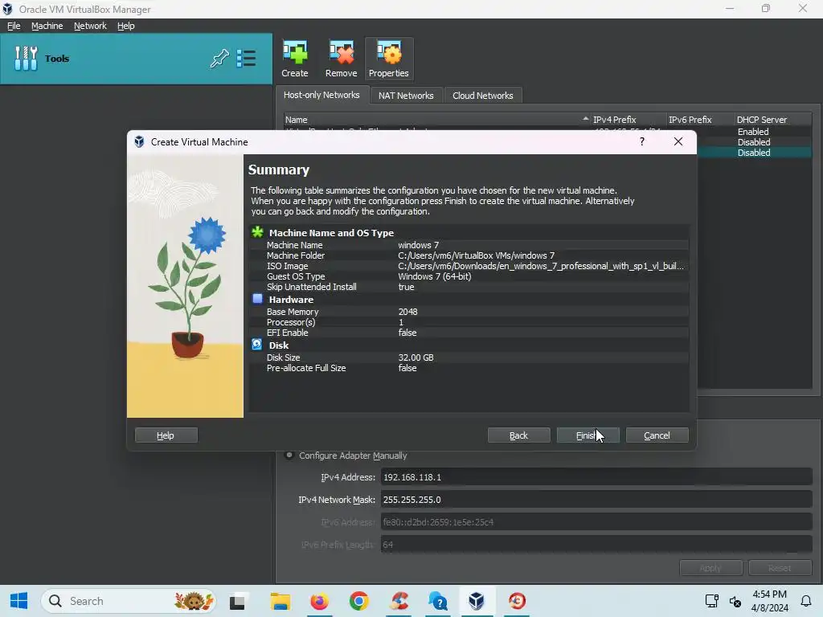The image size is (823, 617).
Task: Click the Machine Name value windows 7
Action: [418, 245]
